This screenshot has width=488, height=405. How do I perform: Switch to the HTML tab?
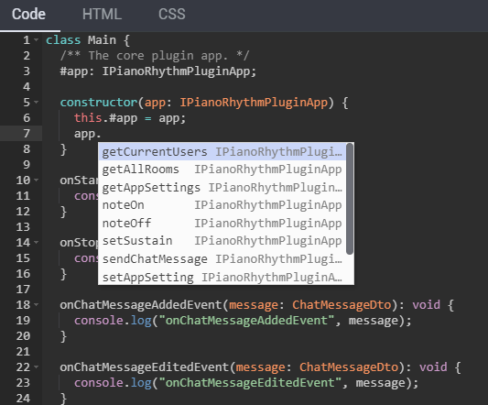102,15
